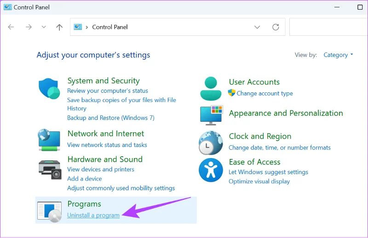Click the User Accounts person icon
This screenshot has height=238, width=368.
(211, 89)
